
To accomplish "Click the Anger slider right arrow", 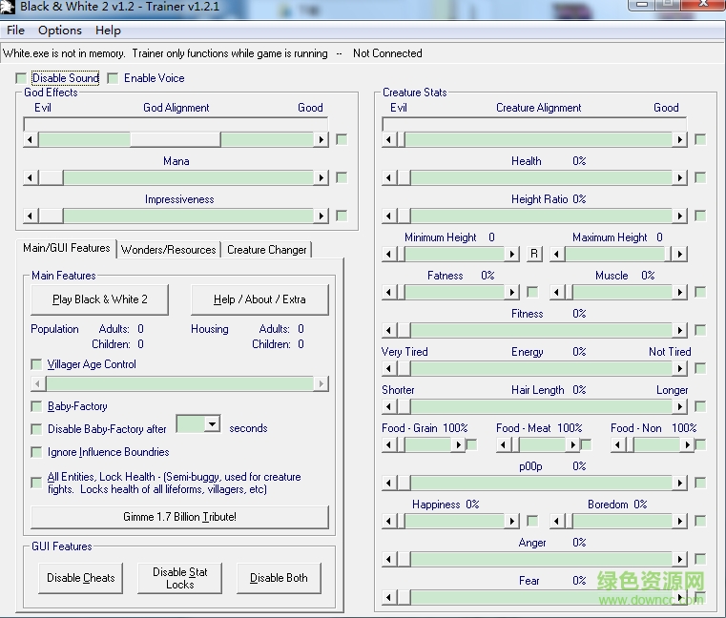I will (679, 559).
